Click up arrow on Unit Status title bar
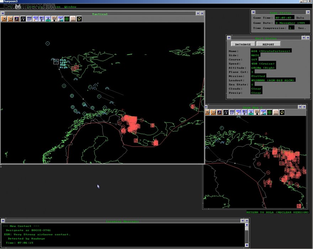Image resolution: width=313 pixels, height=249 pixels. pyautogui.click(x=308, y=37)
